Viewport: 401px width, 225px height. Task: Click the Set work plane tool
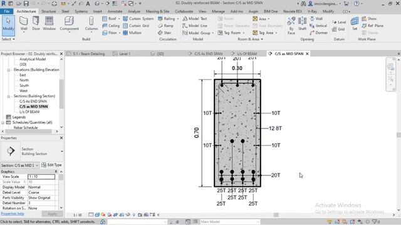355,24
